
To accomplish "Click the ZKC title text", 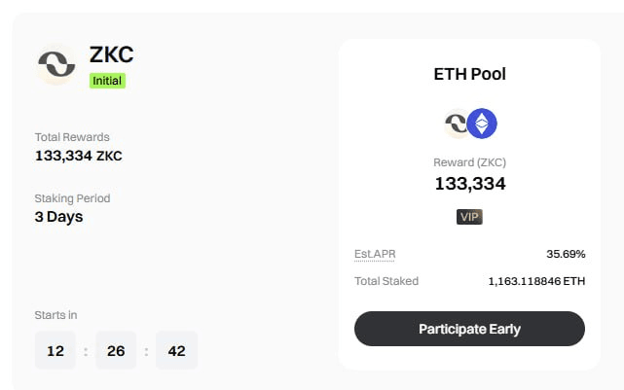I will pos(111,54).
